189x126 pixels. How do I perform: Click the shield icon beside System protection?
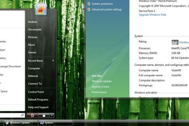coord(89,4)
